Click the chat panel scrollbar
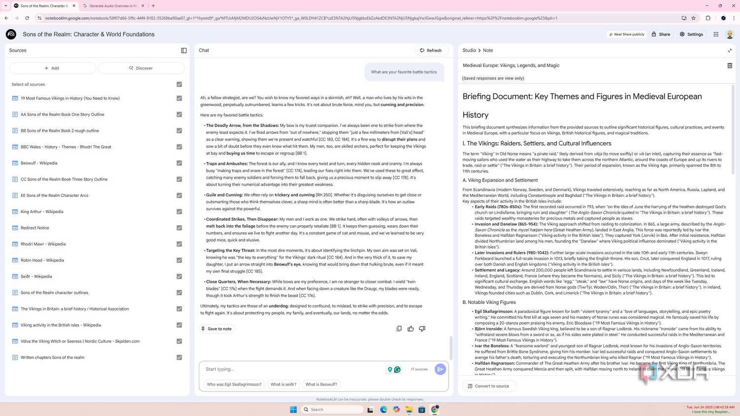 [450, 348]
